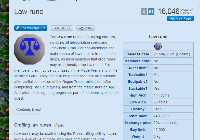Open The Feud quest link

(46, 87)
